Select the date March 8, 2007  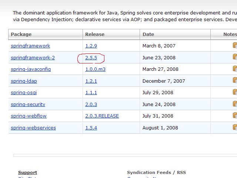(159, 46)
